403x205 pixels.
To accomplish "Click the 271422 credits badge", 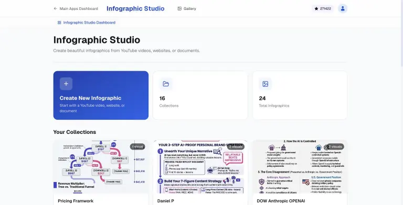I will click(x=323, y=9).
